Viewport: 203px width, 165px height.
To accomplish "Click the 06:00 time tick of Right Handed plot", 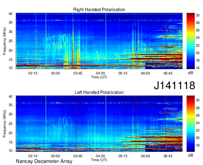I will pyautogui.click(x=145, y=73).
